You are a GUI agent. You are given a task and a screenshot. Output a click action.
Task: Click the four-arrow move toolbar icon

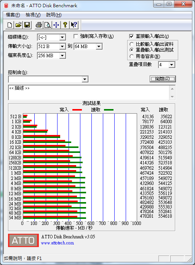point(56,25)
